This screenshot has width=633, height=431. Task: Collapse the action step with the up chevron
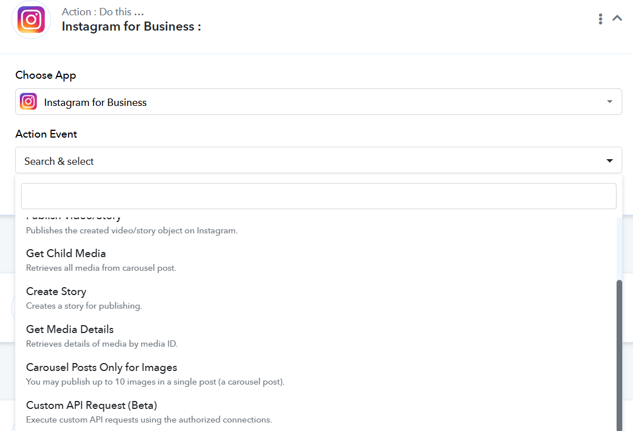pos(617,19)
